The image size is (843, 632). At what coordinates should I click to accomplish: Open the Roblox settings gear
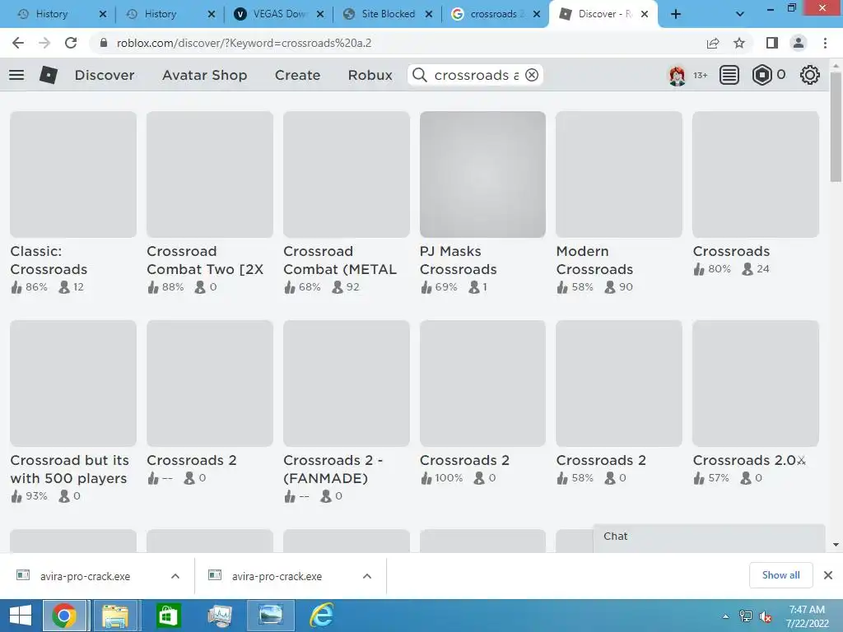tap(810, 75)
